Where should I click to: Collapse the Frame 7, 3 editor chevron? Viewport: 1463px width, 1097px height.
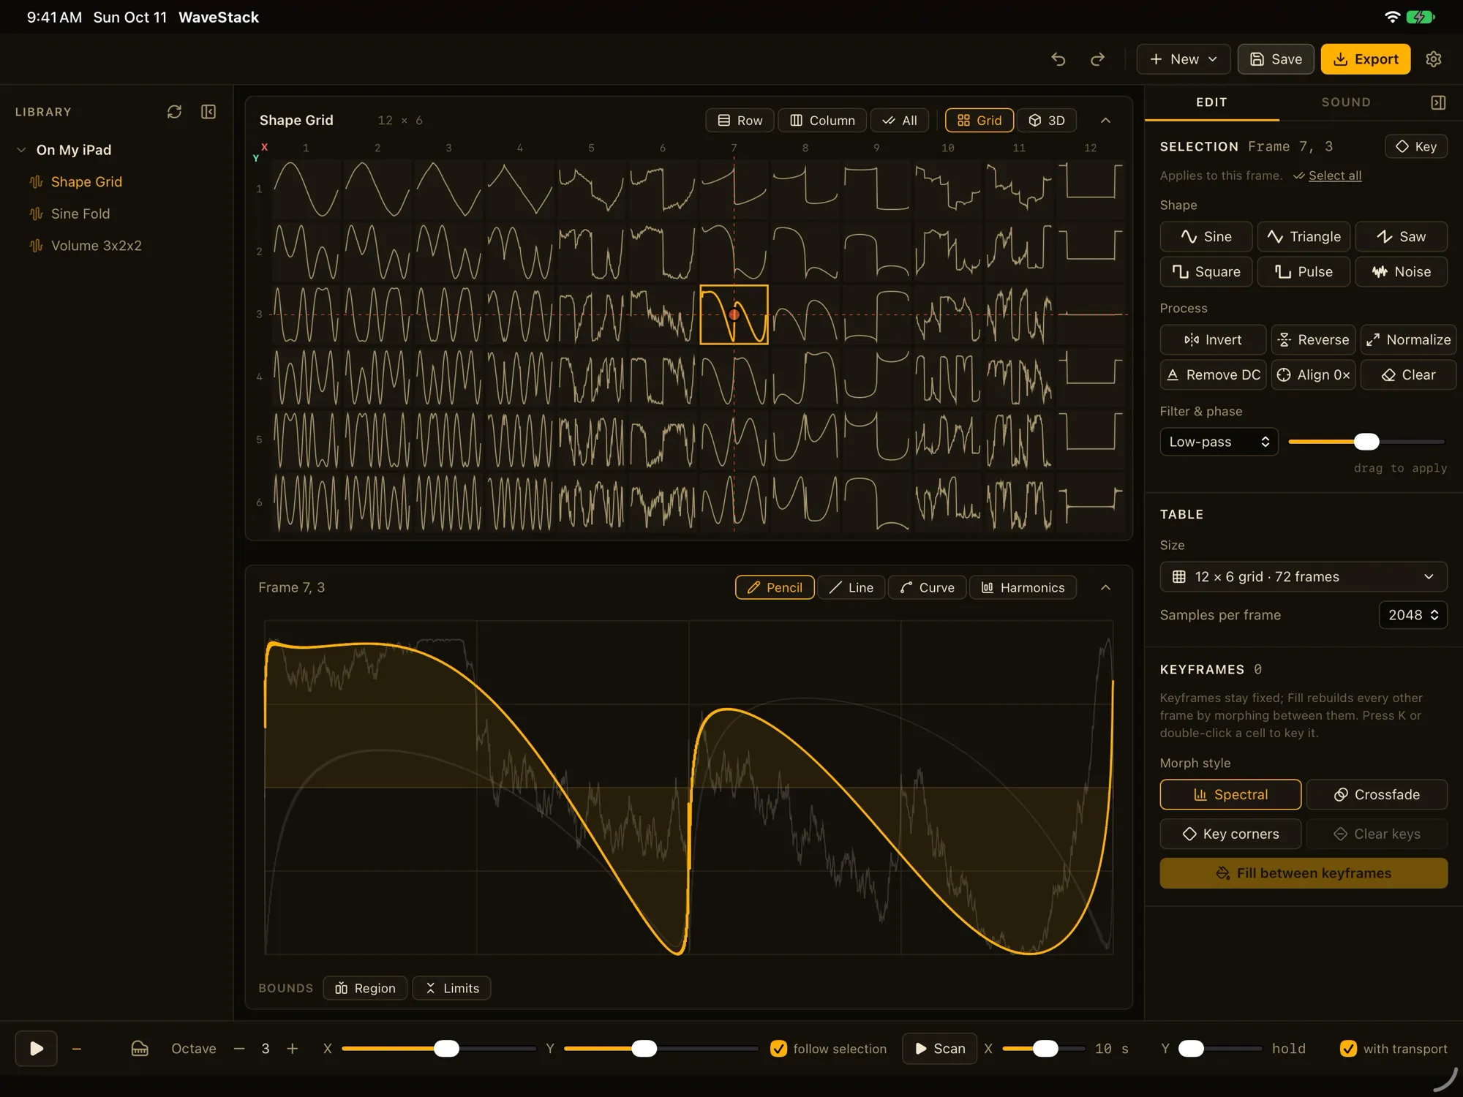(1105, 587)
